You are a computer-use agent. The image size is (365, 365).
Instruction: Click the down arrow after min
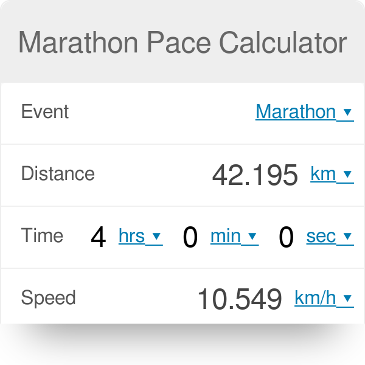coord(252,237)
